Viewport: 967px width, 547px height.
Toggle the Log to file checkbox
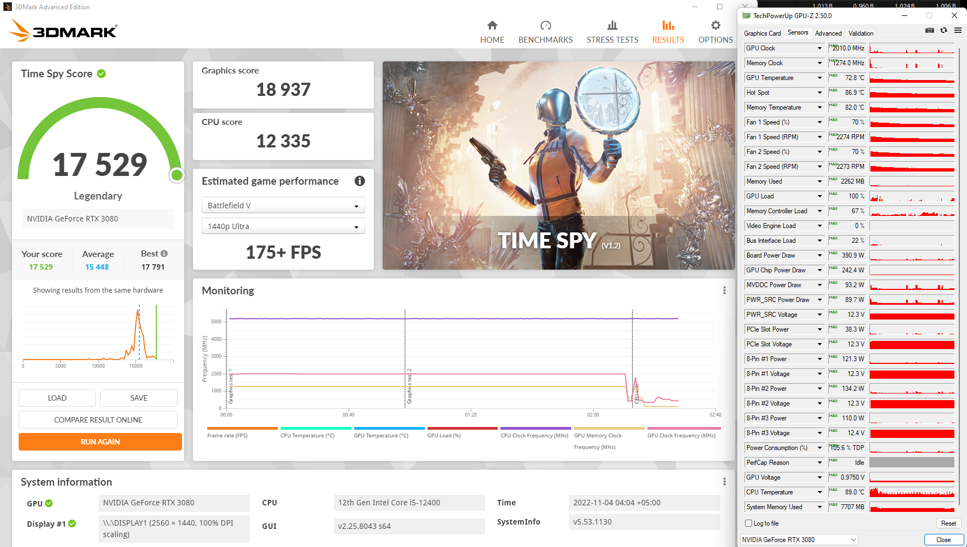coord(749,523)
